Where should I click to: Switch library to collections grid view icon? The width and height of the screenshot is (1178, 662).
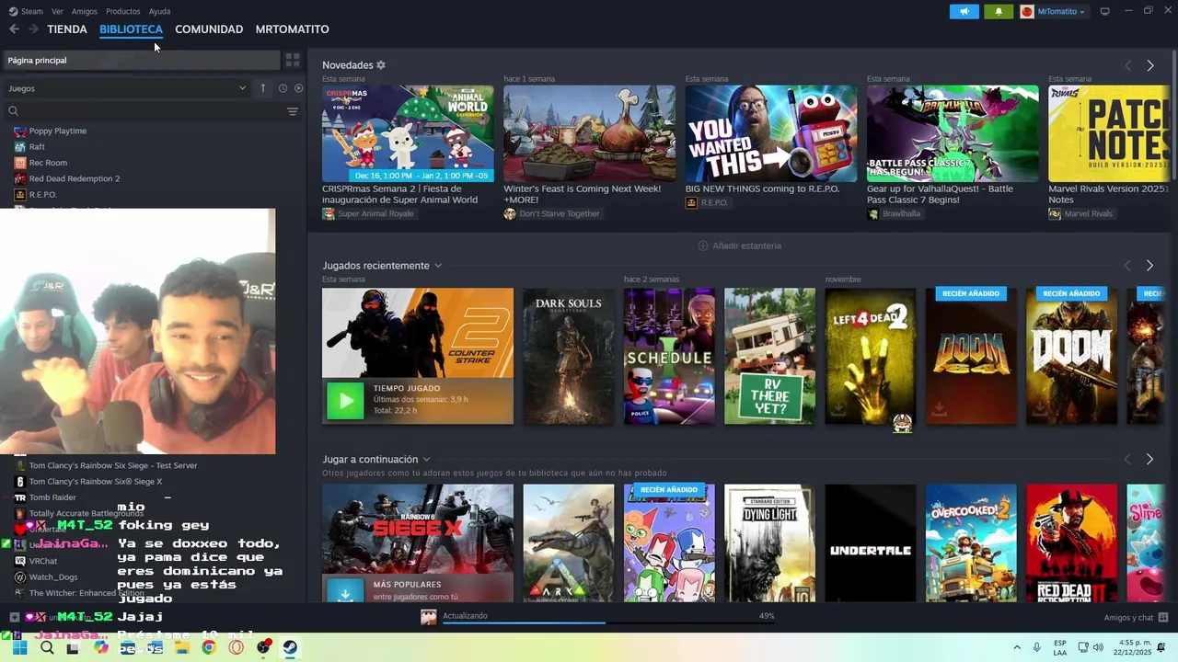pyautogui.click(x=293, y=60)
